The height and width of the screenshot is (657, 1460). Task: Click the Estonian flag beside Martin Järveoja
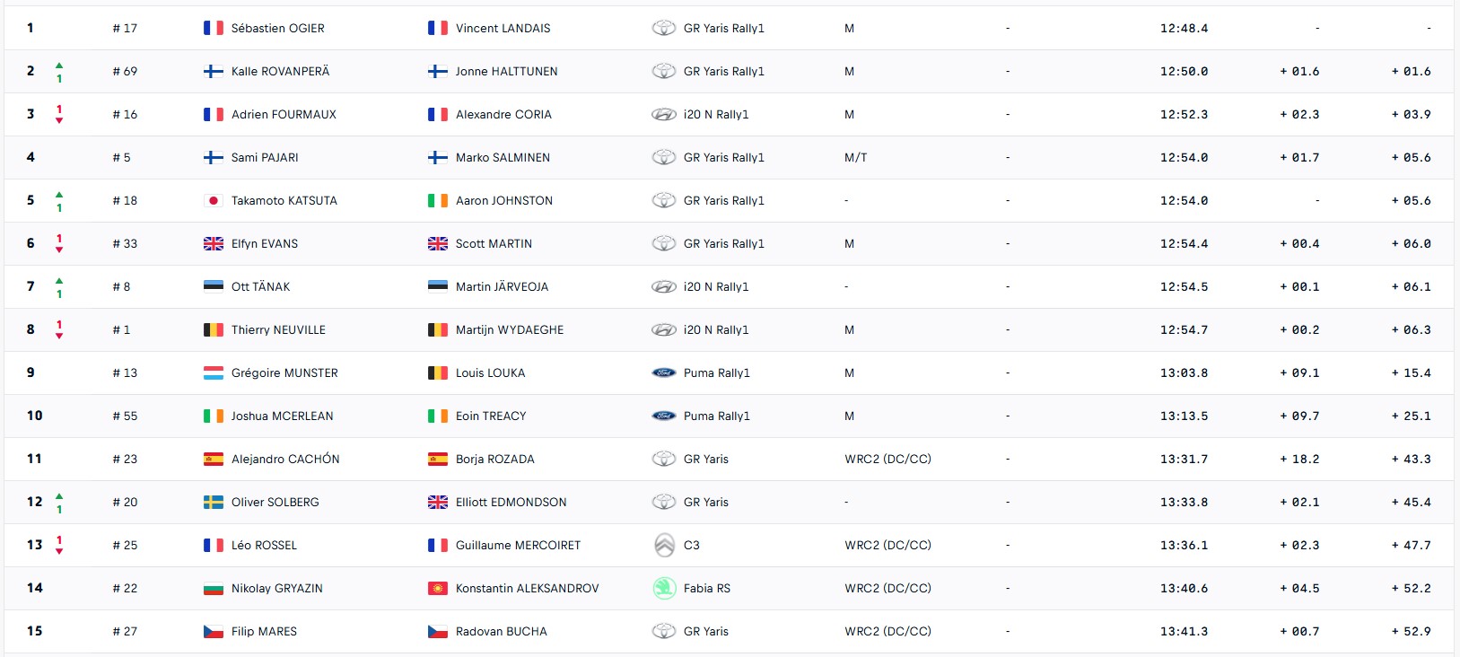[437, 286]
